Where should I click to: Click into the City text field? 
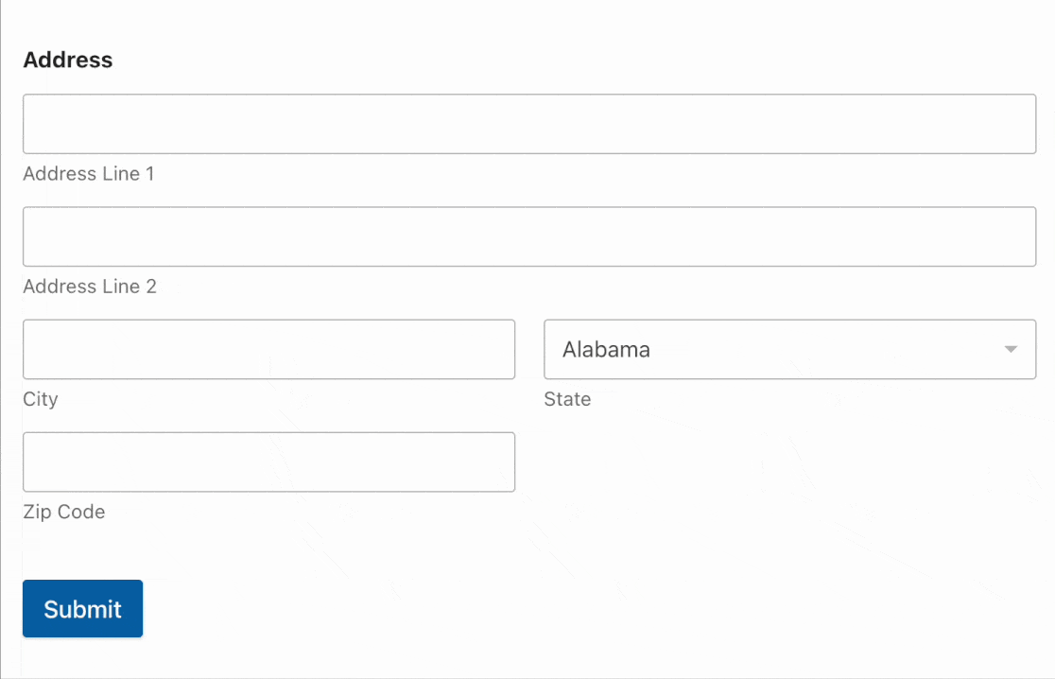point(269,349)
